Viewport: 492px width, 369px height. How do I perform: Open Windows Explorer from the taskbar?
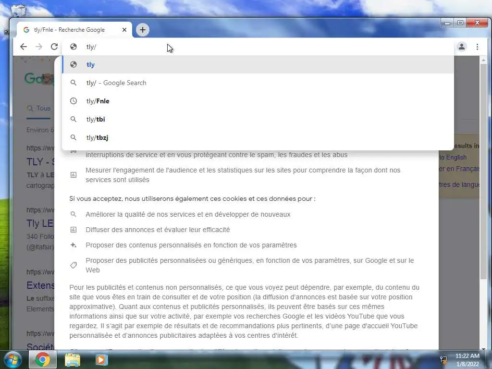[73, 359]
